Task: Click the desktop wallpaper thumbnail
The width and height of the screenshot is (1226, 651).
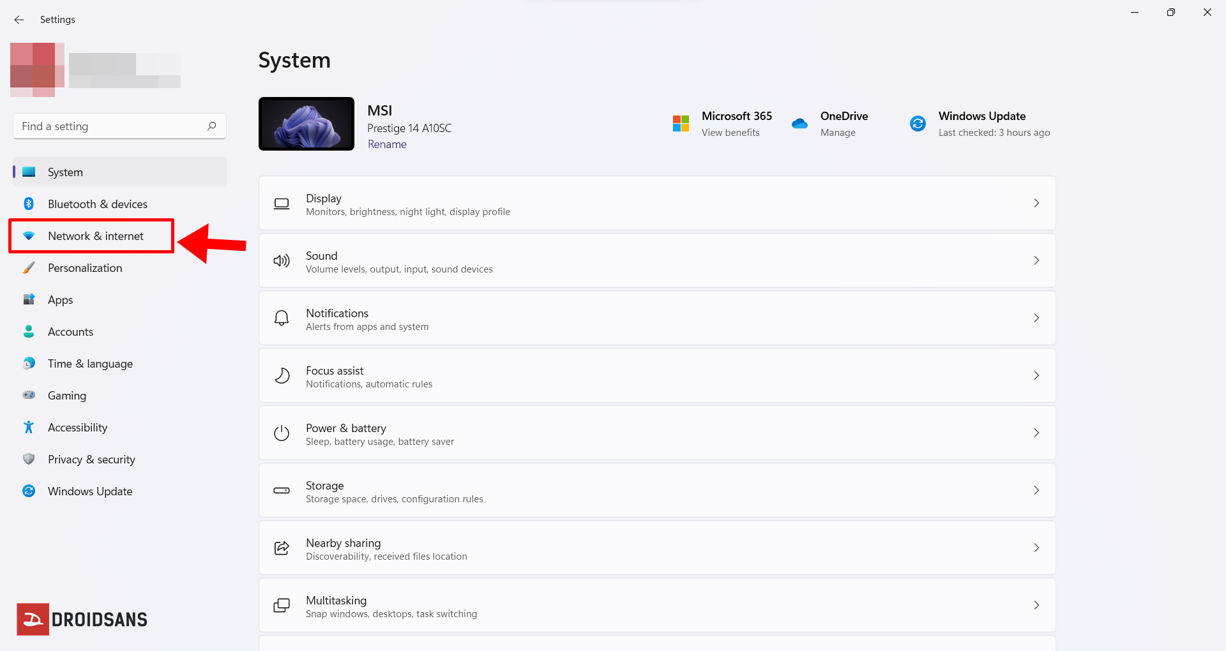Action: 306,124
